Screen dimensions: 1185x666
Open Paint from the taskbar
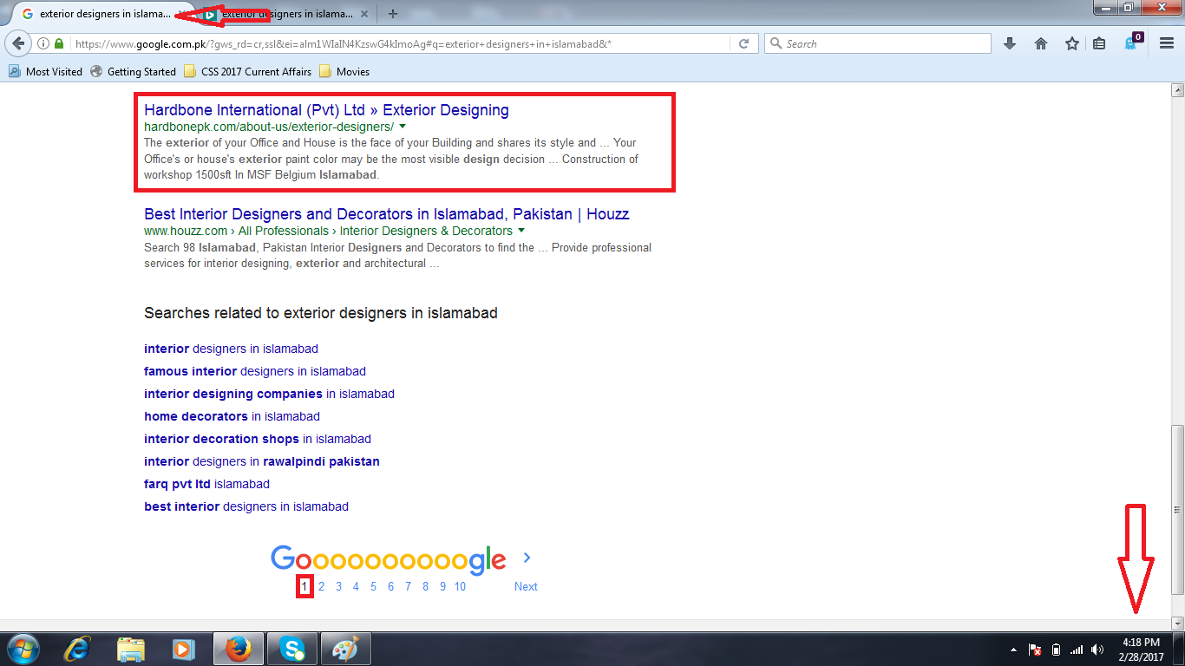click(345, 649)
